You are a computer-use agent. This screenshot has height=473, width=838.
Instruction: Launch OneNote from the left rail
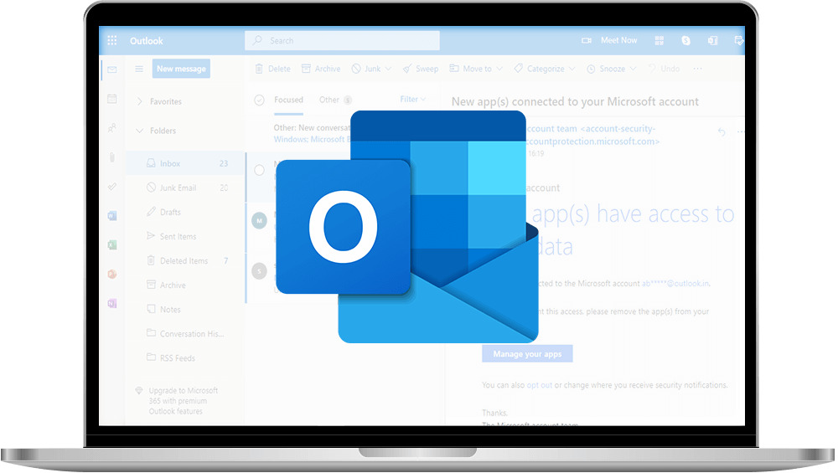(111, 303)
